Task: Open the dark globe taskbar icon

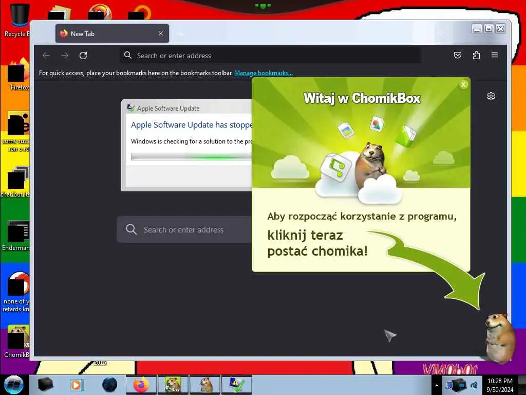Action: click(109, 385)
